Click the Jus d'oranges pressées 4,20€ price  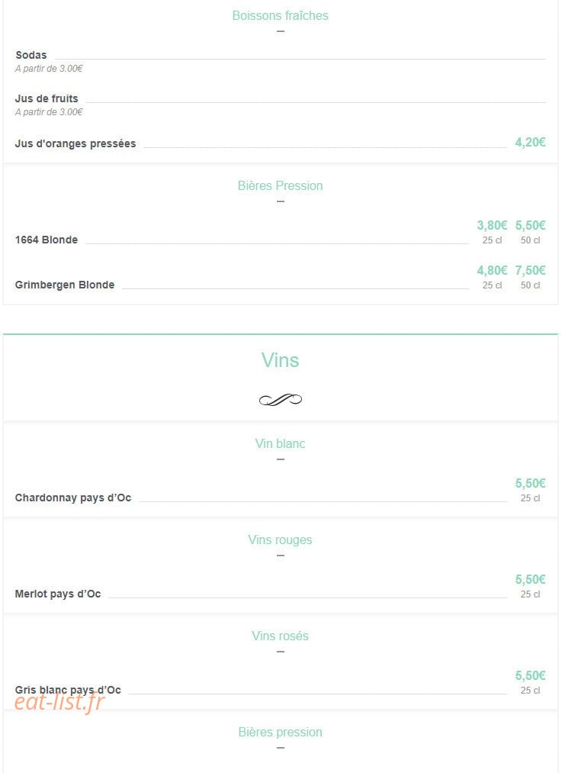pos(530,143)
